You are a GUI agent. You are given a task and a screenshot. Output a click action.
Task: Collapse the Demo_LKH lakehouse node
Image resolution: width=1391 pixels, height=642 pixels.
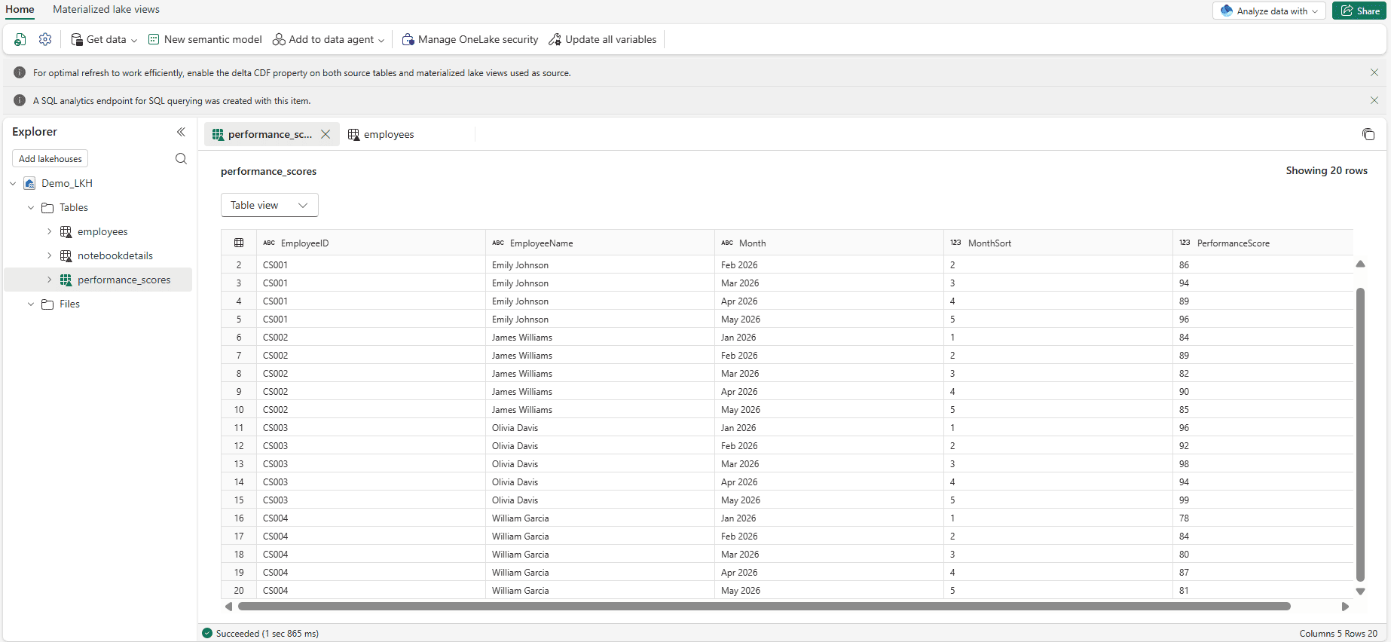click(13, 183)
